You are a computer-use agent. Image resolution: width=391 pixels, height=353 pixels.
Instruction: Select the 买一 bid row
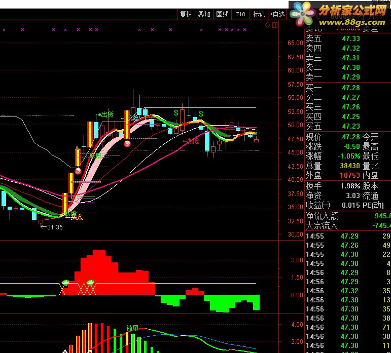pyautogui.click(x=348, y=88)
